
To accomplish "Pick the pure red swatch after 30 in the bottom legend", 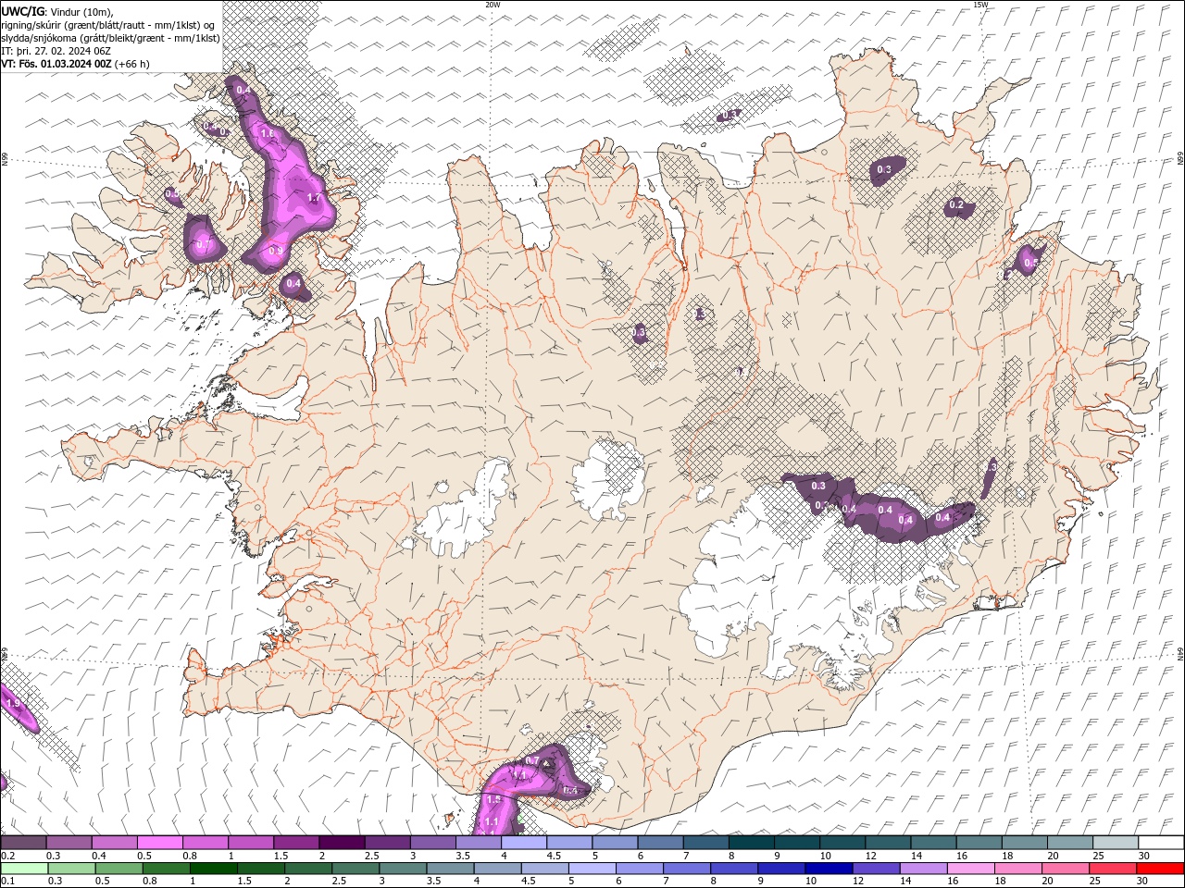I will 1160,868.
